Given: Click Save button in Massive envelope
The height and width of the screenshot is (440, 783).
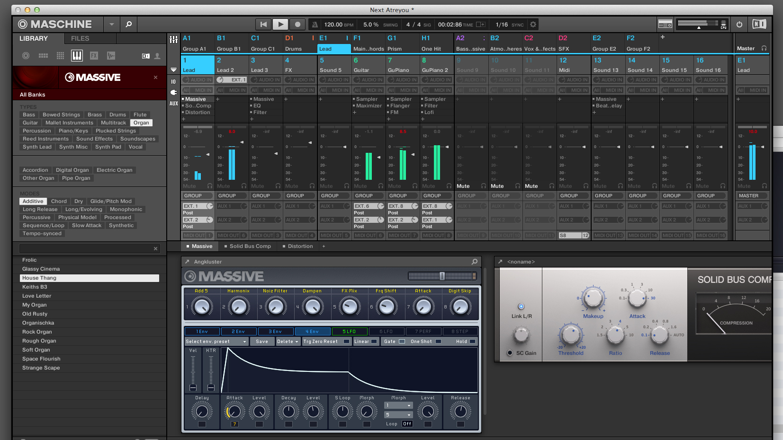Looking at the screenshot, I should 262,341.
